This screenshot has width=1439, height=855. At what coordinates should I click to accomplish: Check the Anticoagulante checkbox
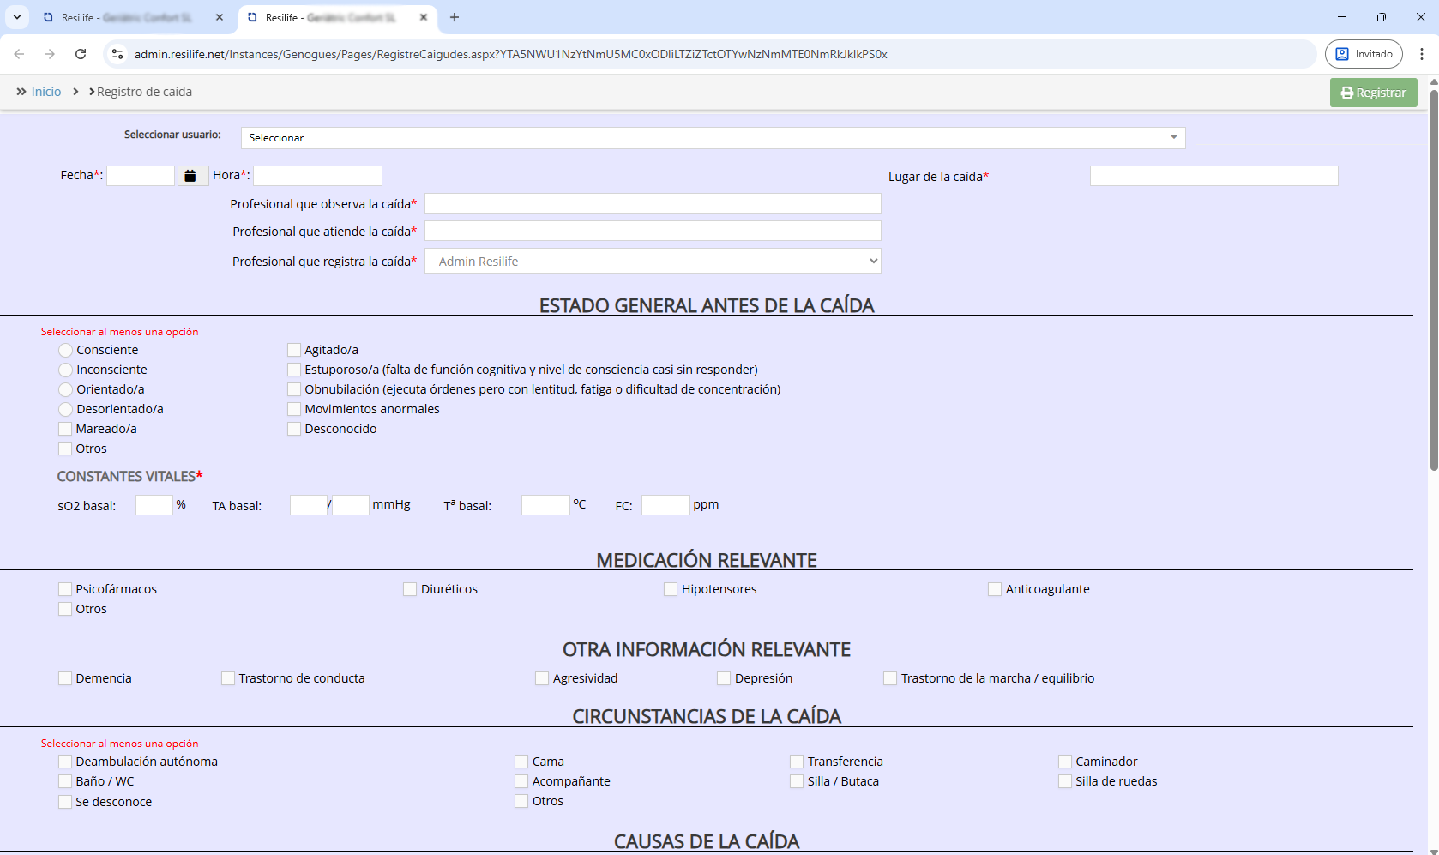pos(995,589)
